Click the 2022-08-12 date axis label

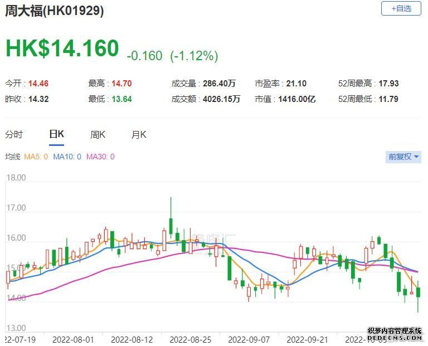pos(132,340)
